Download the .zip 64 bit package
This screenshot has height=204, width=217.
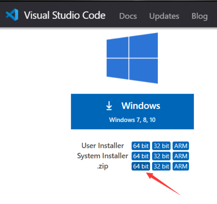141,166
